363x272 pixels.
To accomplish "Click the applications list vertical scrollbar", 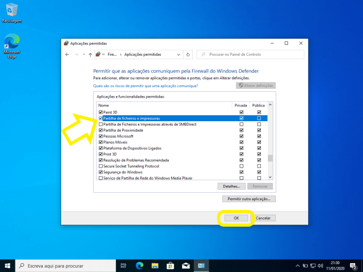I will tap(270, 143).
